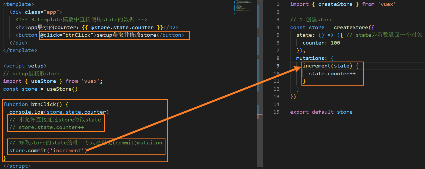This screenshot has width=425, height=169.
Task: Click the counter value 100
Action: tap(335, 43)
